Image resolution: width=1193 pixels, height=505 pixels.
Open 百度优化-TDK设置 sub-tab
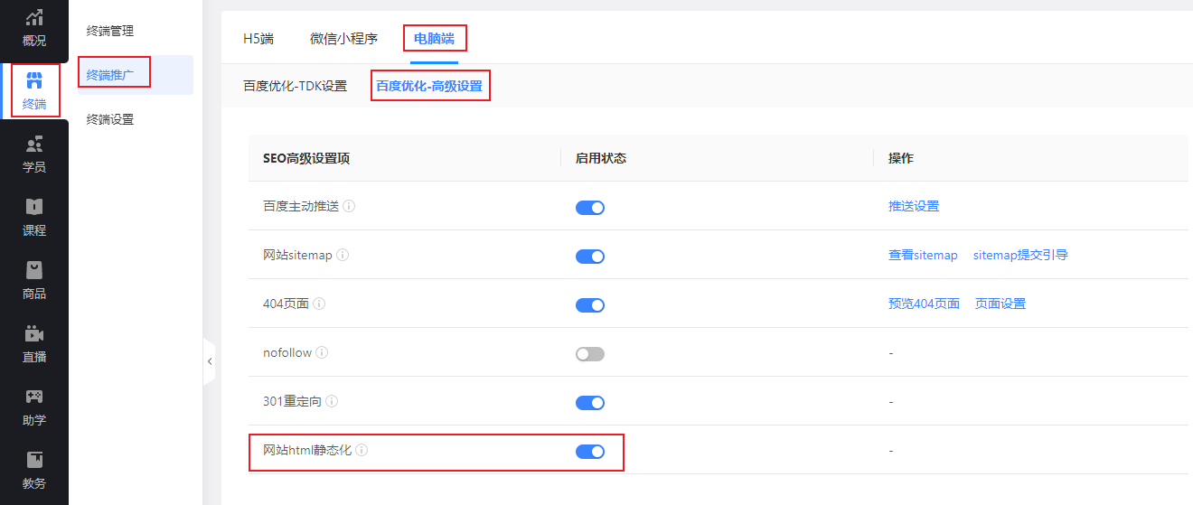pyautogui.click(x=296, y=87)
